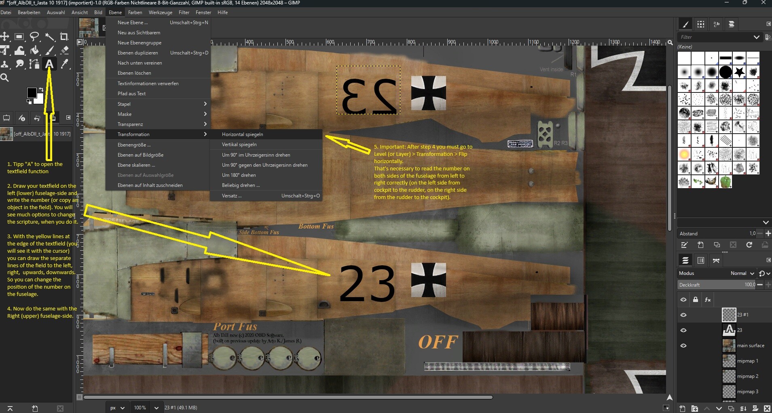The height and width of the screenshot is (413, 772).
Task: Select the Bucket Fill tool
Action: (34, 50)
